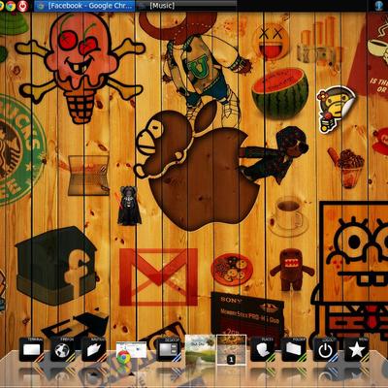Open Nautilus file manager in dock
The height and width of the screenshot is (388, 388).
pos(94,349)
